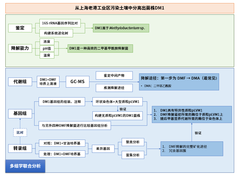The width and height of the screenshot is (238, 175).
Task: Click the 代谢组 box
Action: click(x=20, y=82)
